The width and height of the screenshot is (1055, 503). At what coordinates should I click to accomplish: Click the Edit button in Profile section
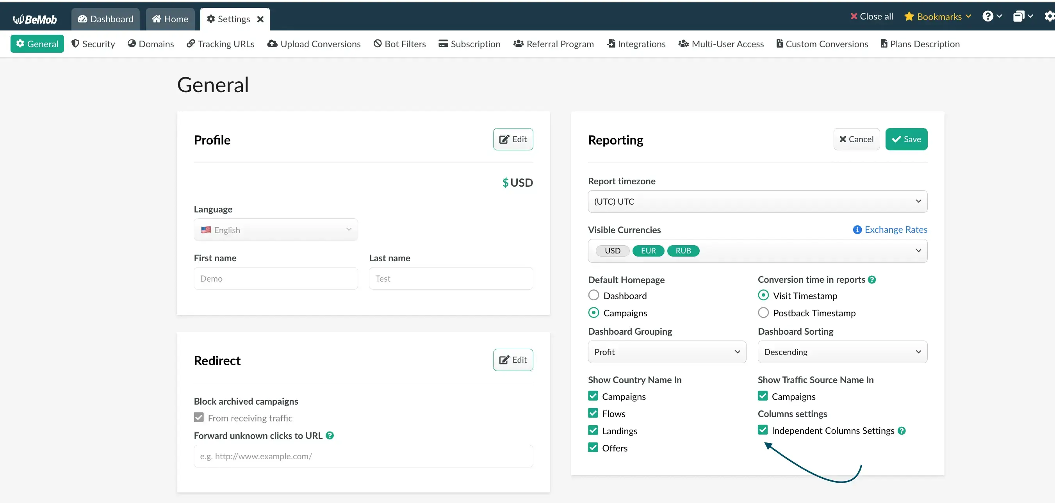pos(513,139)
